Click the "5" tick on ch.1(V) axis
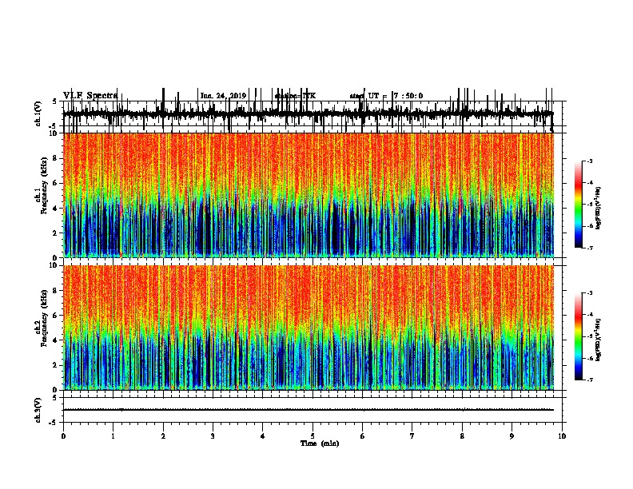Viewport: 633px width, 489px height. point(55,101)
